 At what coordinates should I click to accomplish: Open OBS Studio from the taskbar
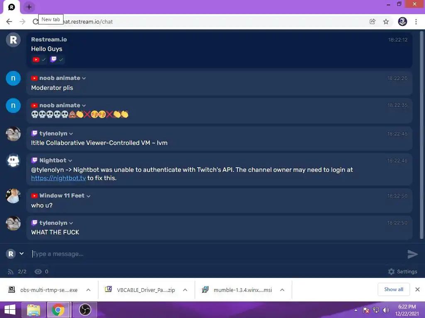coord(85,310)
